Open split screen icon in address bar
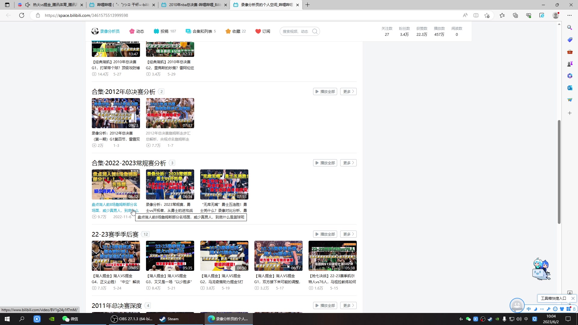Screen dimensions: 578x325 476,15
